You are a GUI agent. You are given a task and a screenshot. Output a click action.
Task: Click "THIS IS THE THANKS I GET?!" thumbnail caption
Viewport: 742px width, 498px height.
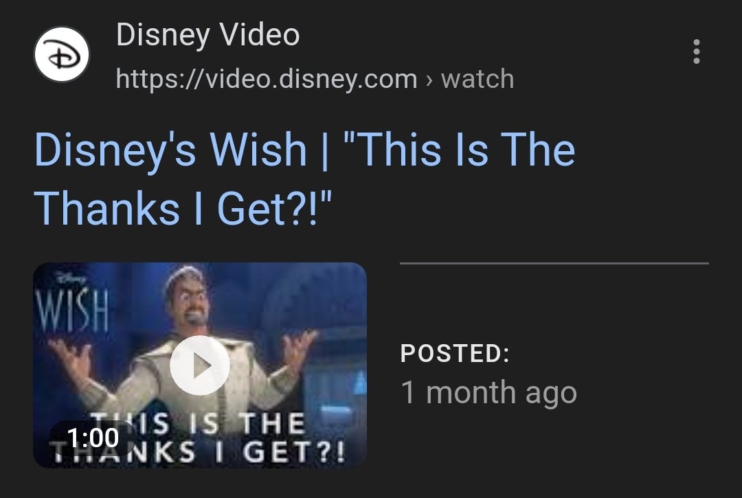point(199,438)
